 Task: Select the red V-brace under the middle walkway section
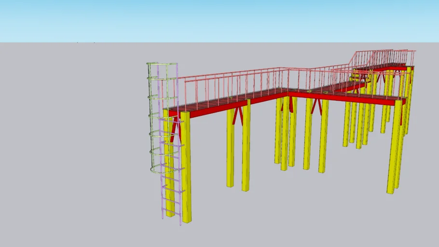tap(316, 106)
